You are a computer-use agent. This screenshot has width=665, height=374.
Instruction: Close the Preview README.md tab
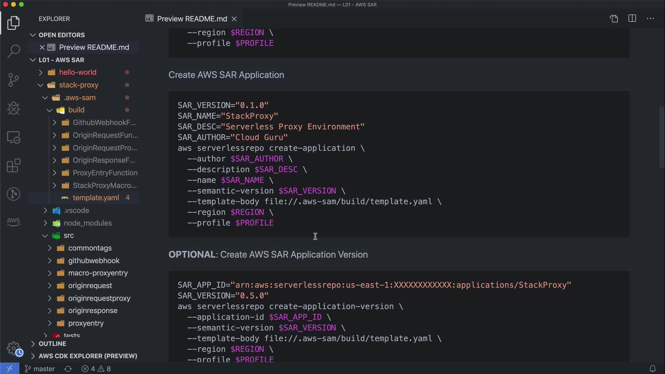click(234, 19)
